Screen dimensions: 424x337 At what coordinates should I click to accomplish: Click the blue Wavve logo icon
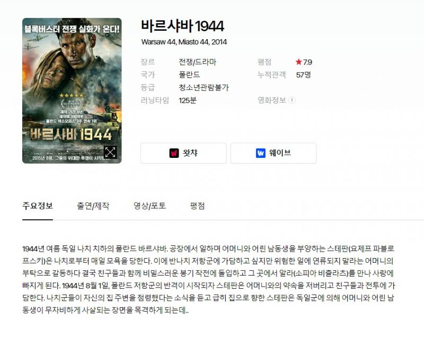coord(261,153)
